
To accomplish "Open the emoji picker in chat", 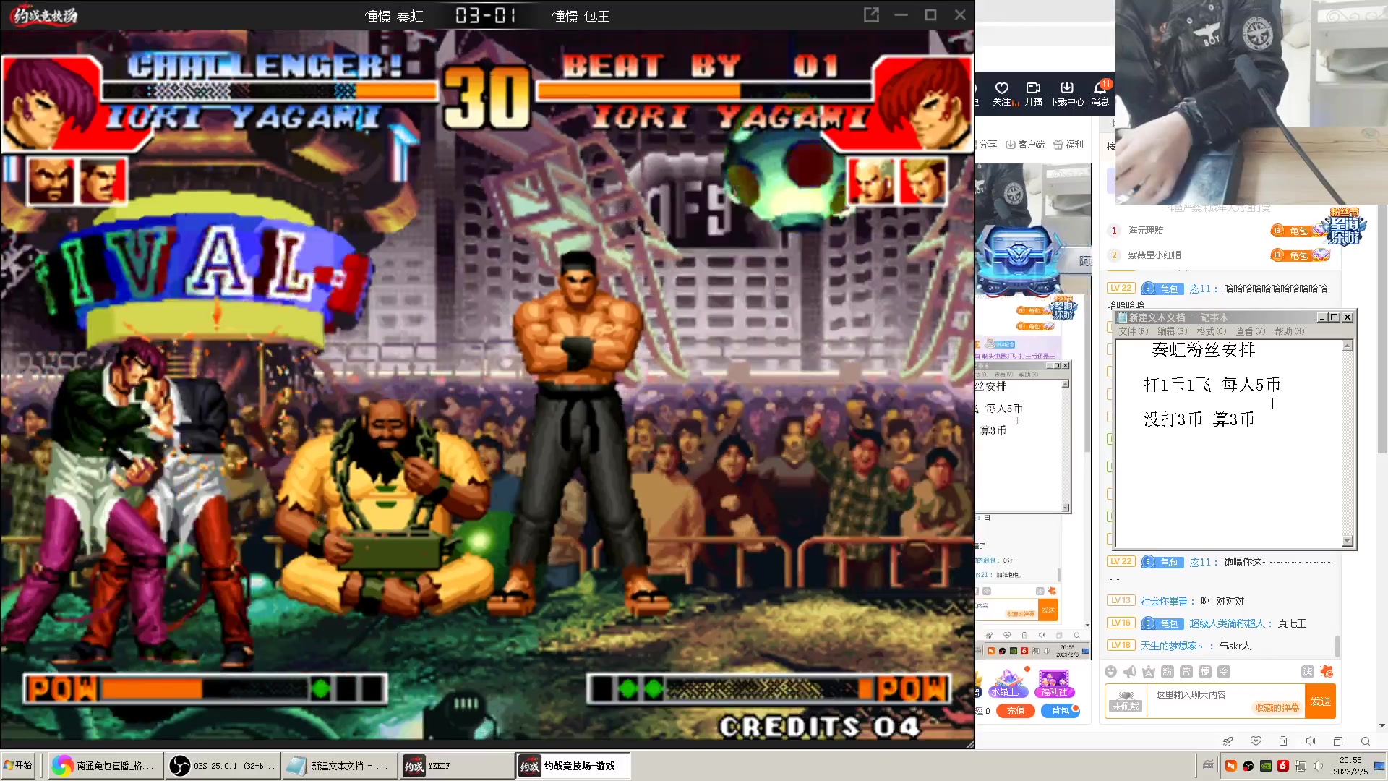I will coord(1111,672).
